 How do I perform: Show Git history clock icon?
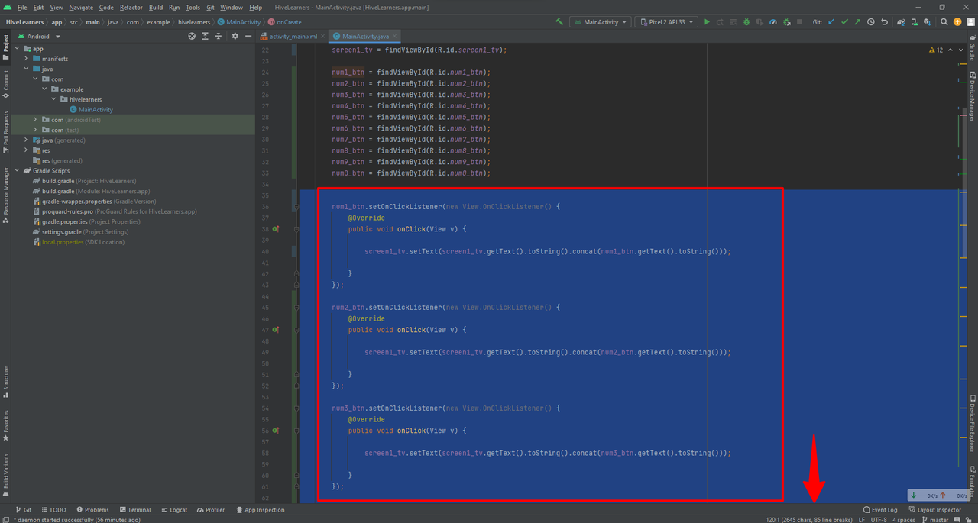coord(871,22)
